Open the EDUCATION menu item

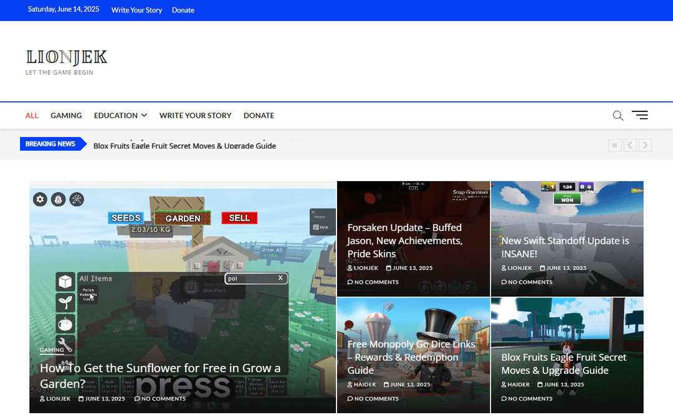[116, 115]
